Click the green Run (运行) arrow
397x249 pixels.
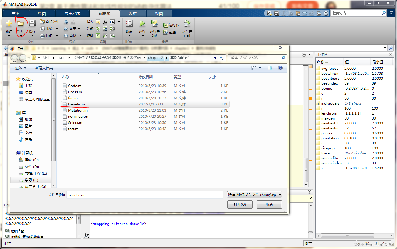point(142,23)
